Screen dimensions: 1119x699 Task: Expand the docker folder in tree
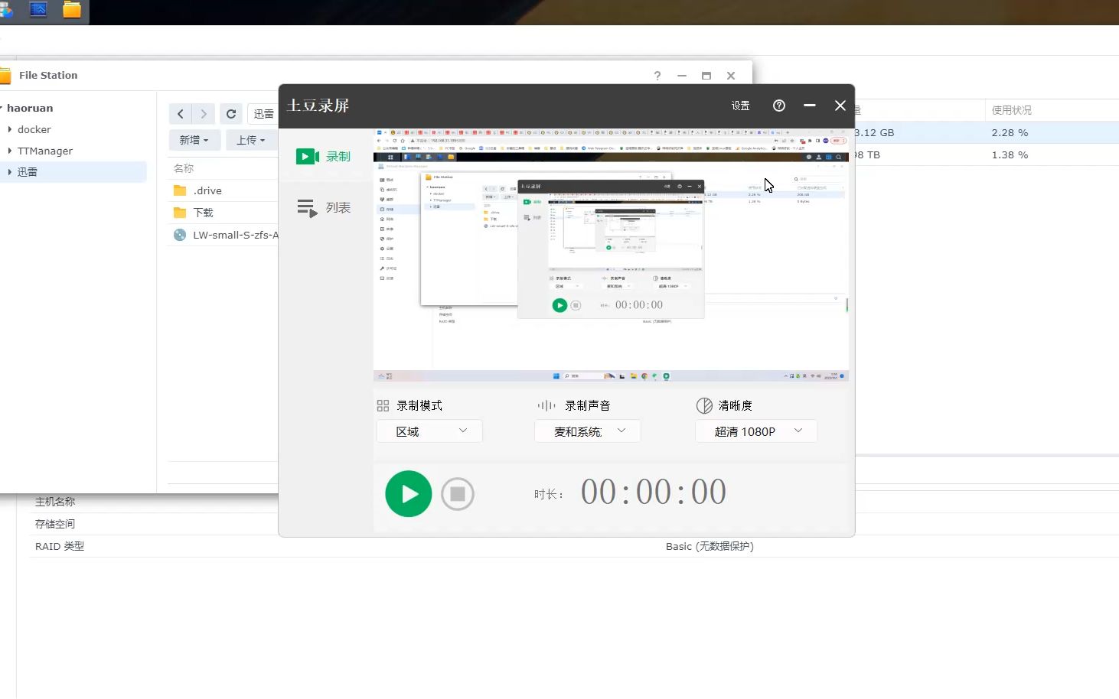point(9,129)
